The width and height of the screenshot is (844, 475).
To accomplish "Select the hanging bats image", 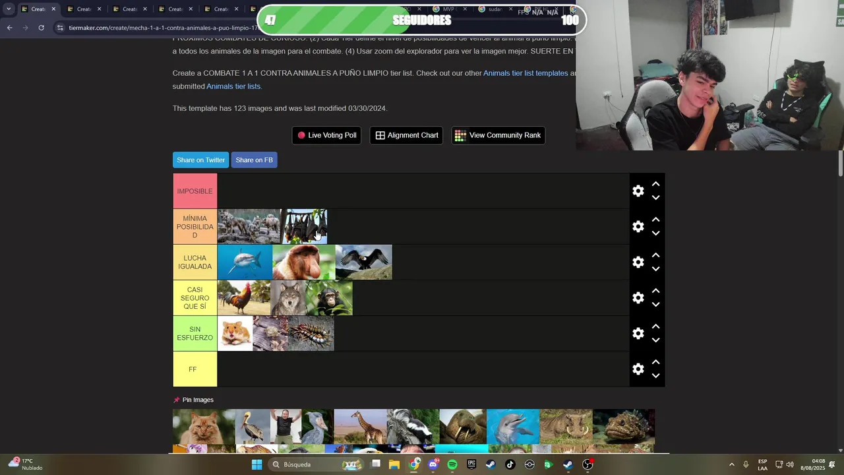I will 304,227.
